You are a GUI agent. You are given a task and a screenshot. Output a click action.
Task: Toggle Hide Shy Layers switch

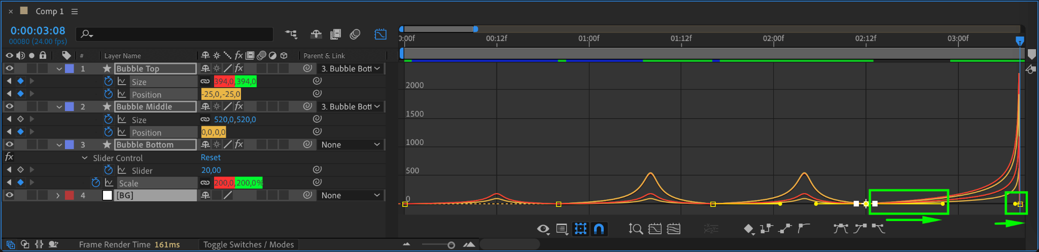pyautogui.click(x=316, y=34)
